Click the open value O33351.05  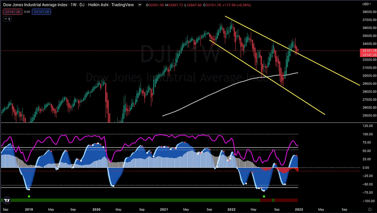click(155, 5)
